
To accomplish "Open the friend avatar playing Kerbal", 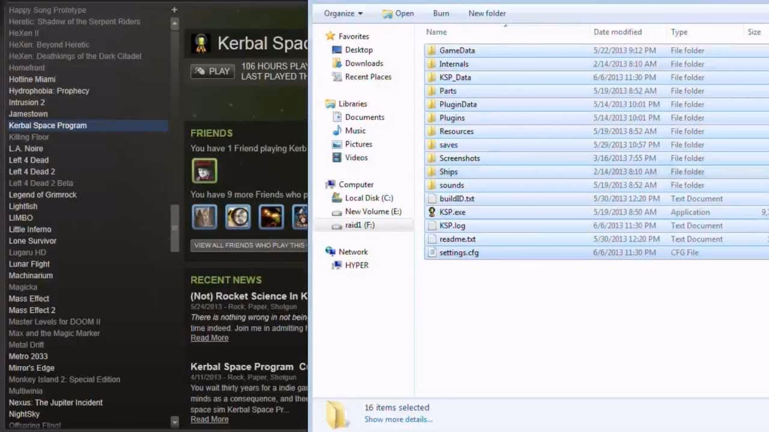I will 204,170.
